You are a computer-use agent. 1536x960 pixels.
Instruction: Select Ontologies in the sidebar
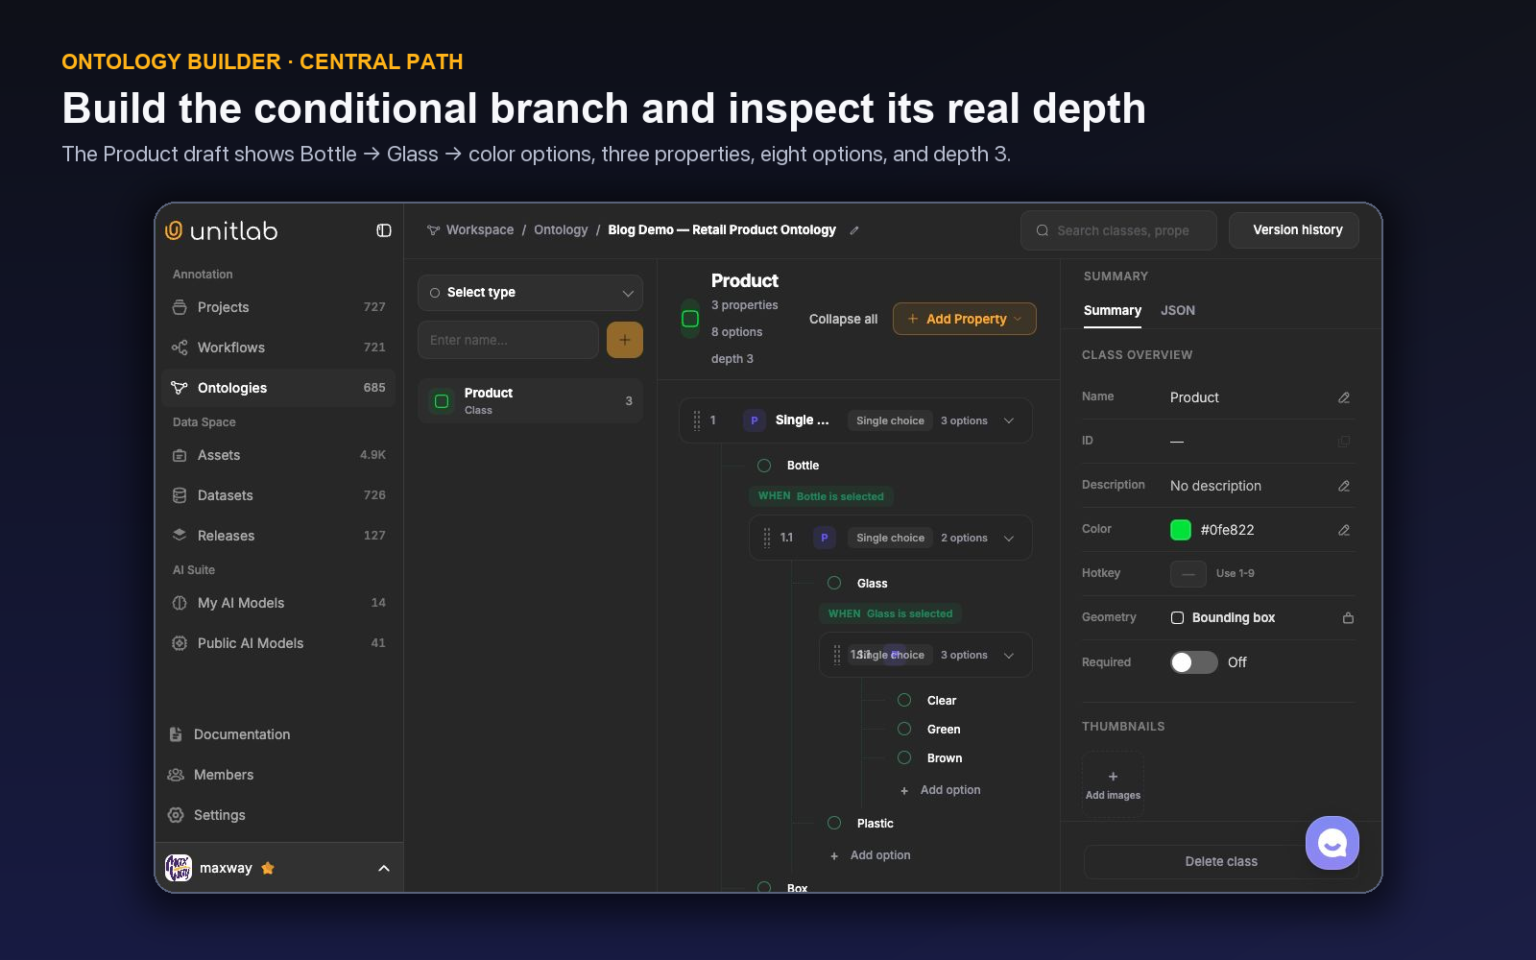click(278, 388)
